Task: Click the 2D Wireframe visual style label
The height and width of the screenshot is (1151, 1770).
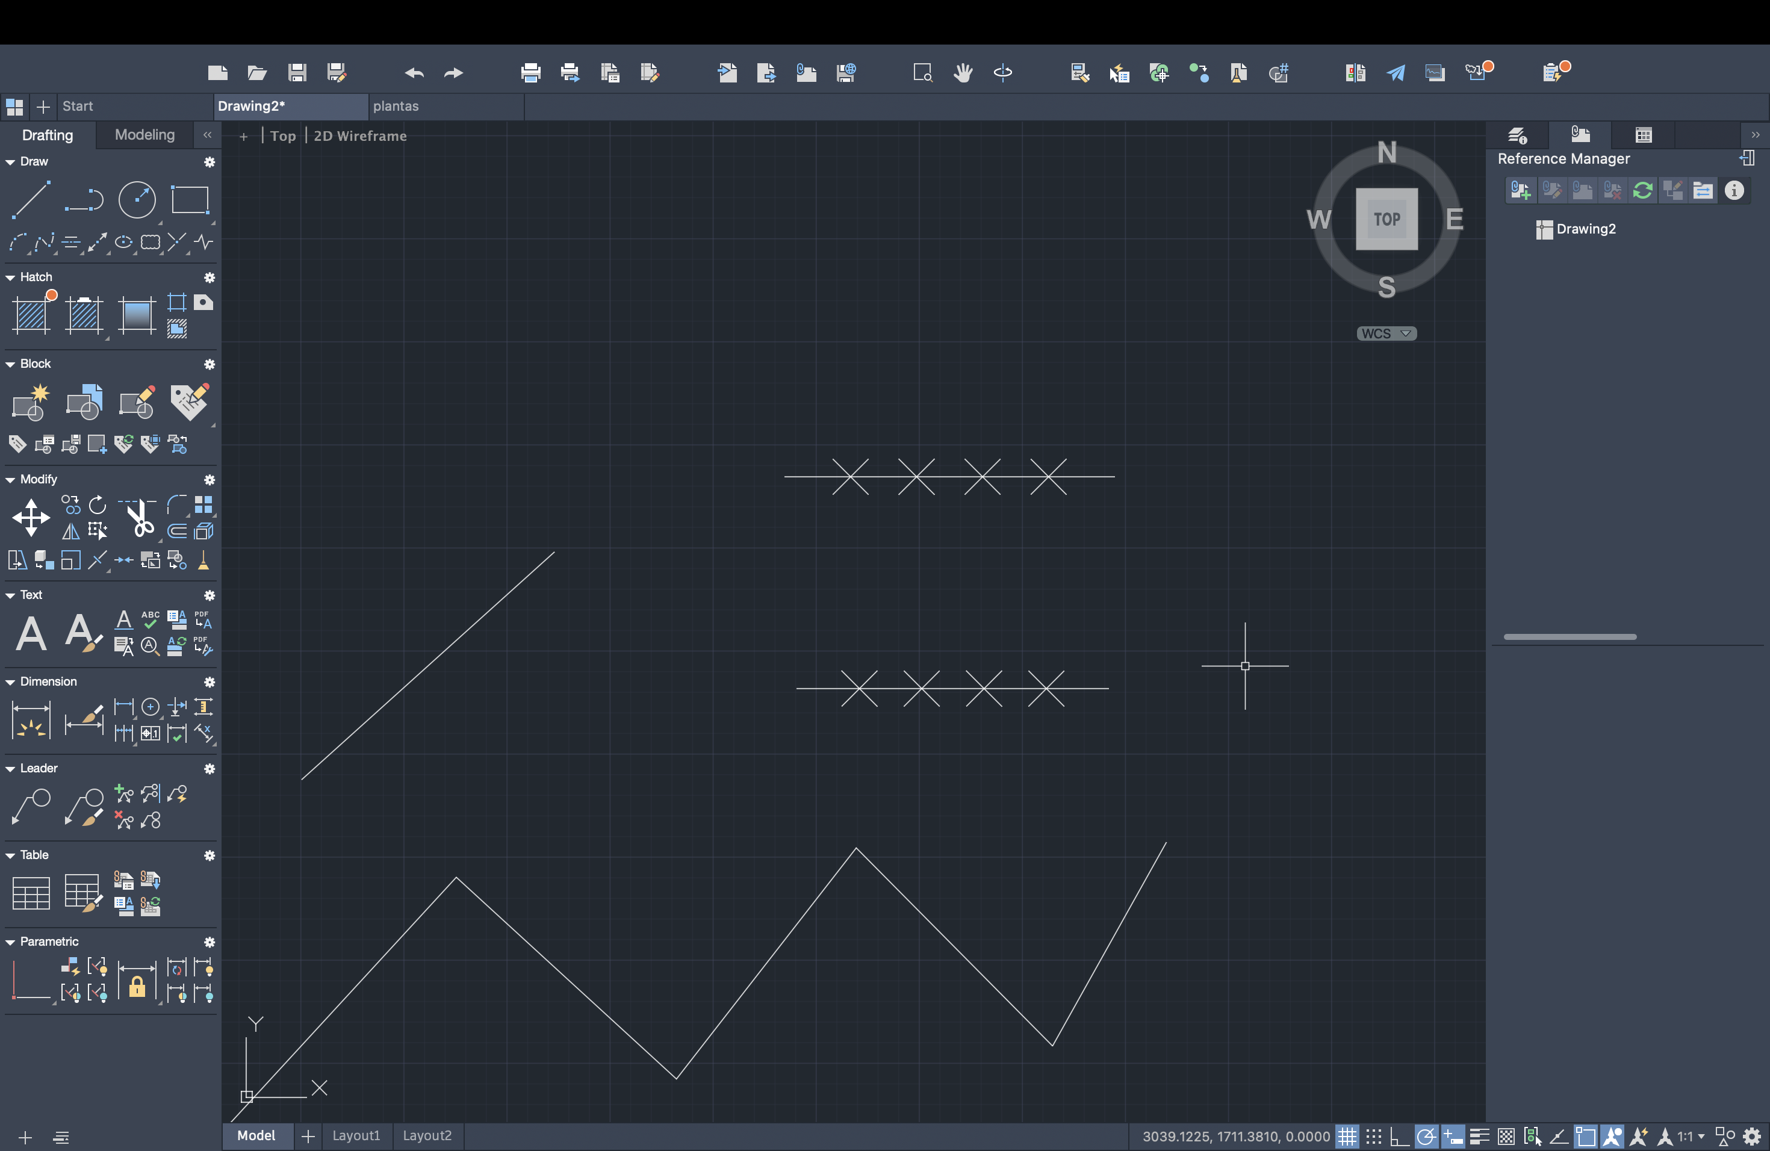Action: 360,136
